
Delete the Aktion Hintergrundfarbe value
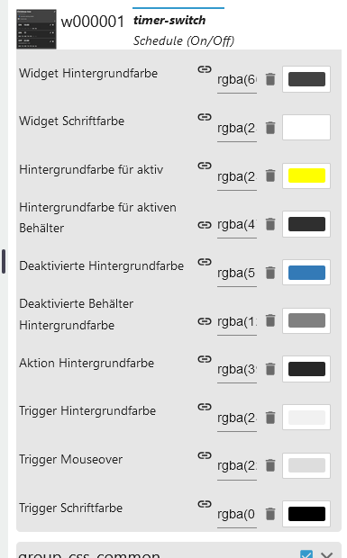(270, 369)
